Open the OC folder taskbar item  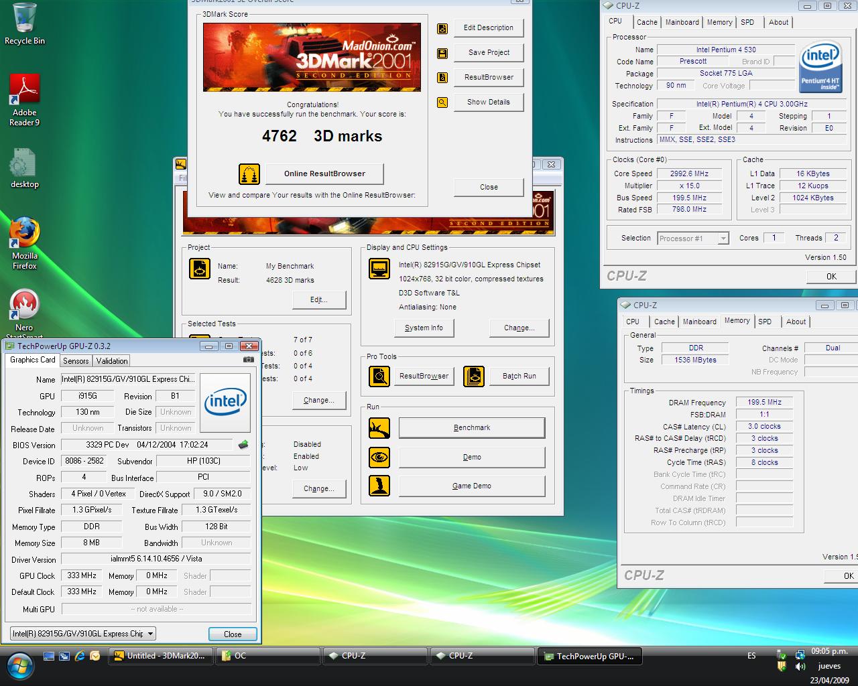[x=268, y=657]
